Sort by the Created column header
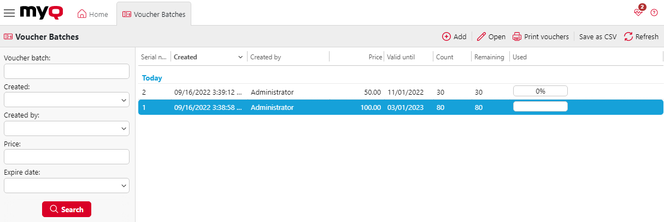Image resolution: width=664 pixels, height=222 pixels. (x=186, y=57)
